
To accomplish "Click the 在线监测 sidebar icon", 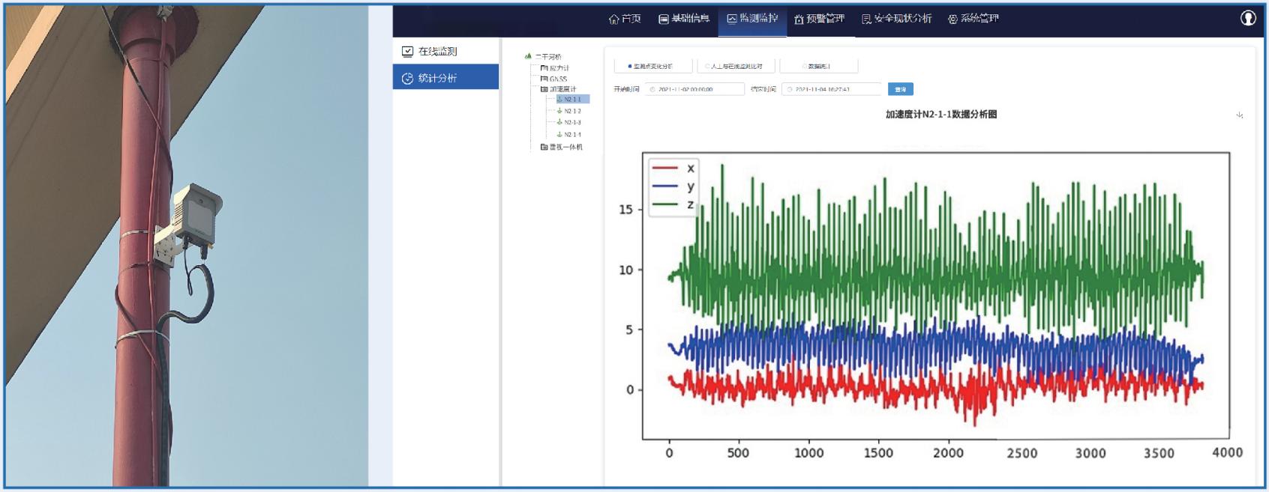I will 407,52.
